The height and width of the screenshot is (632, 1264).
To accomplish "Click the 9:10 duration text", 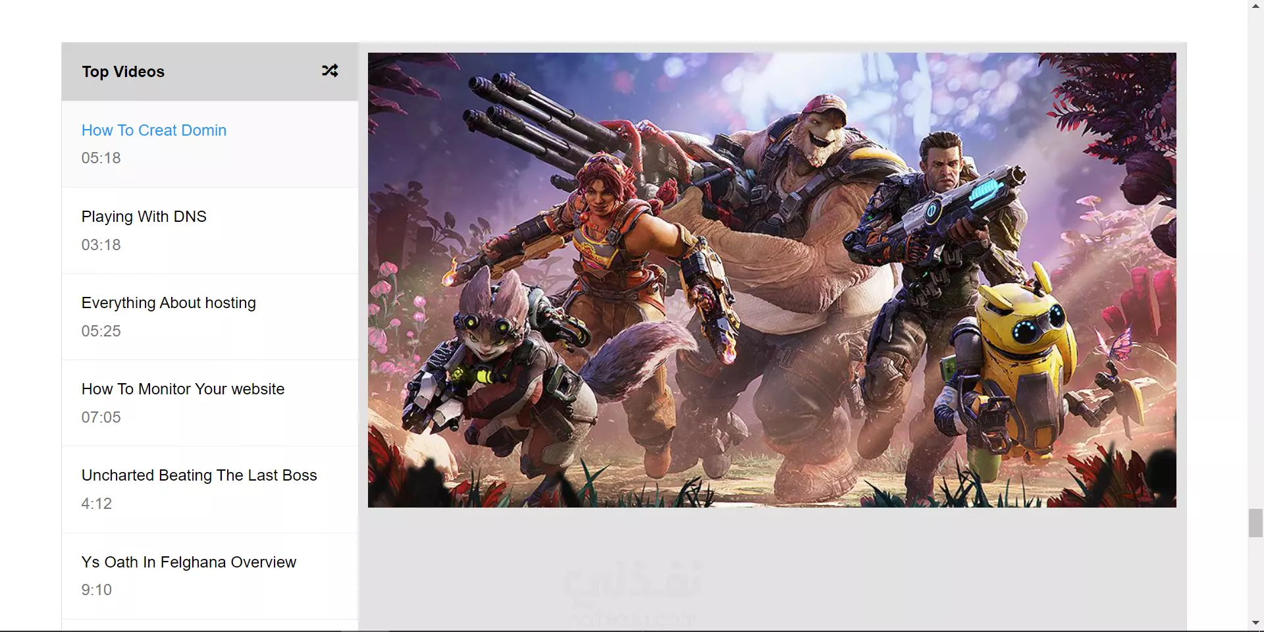I will point(97,590).
